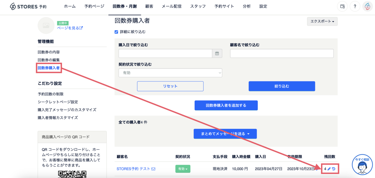Open シークレットページ設定 link

[x=58, y=102]
